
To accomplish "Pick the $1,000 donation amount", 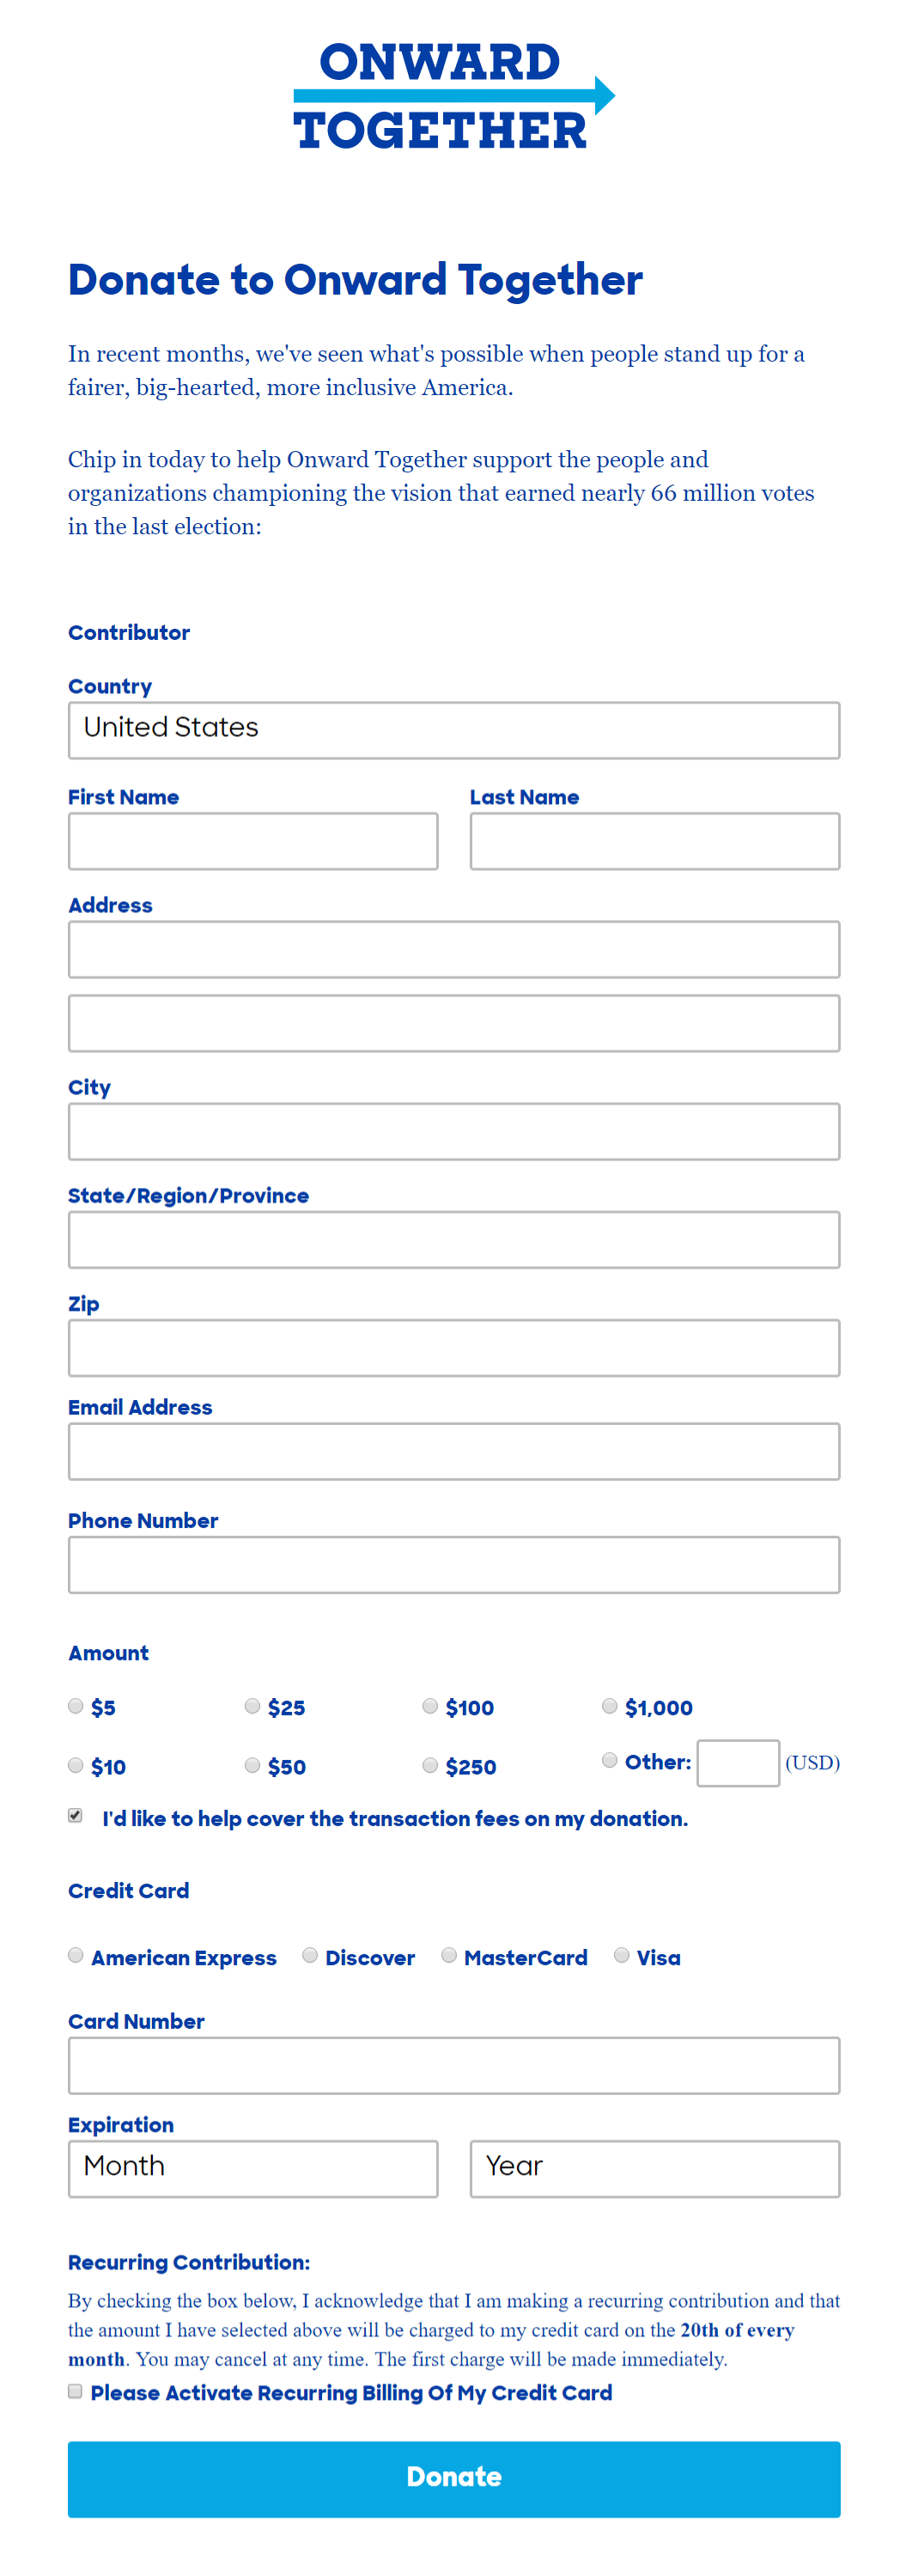I will (610, 1706).
